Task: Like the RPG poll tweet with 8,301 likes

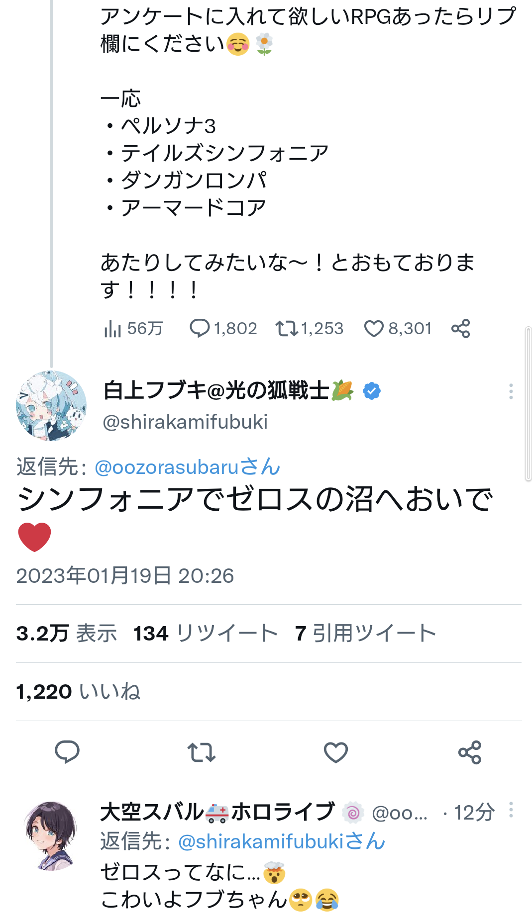Action: click(398, 329)
